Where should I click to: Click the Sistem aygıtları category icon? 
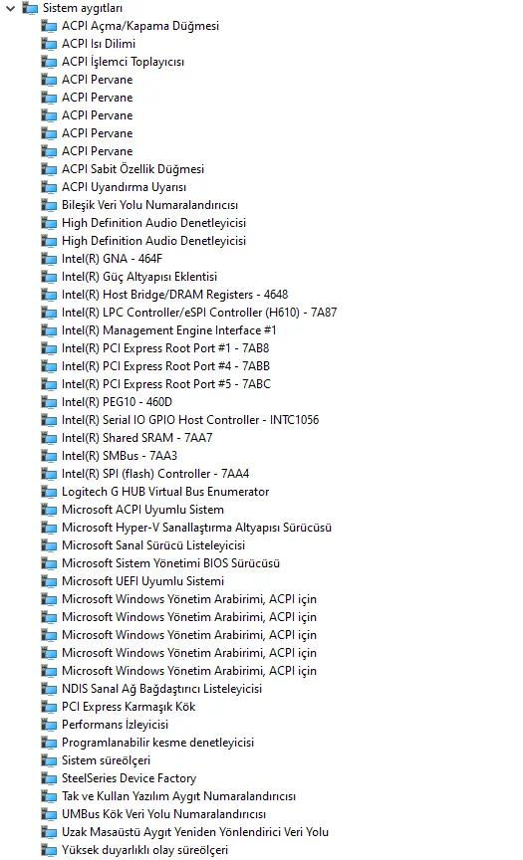(x=30, y=8)
